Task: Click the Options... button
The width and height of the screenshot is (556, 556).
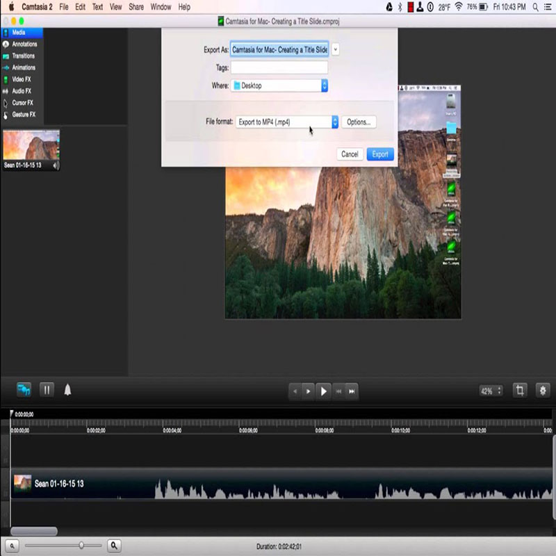Action: pyautogui.click(x=359, y=122)
